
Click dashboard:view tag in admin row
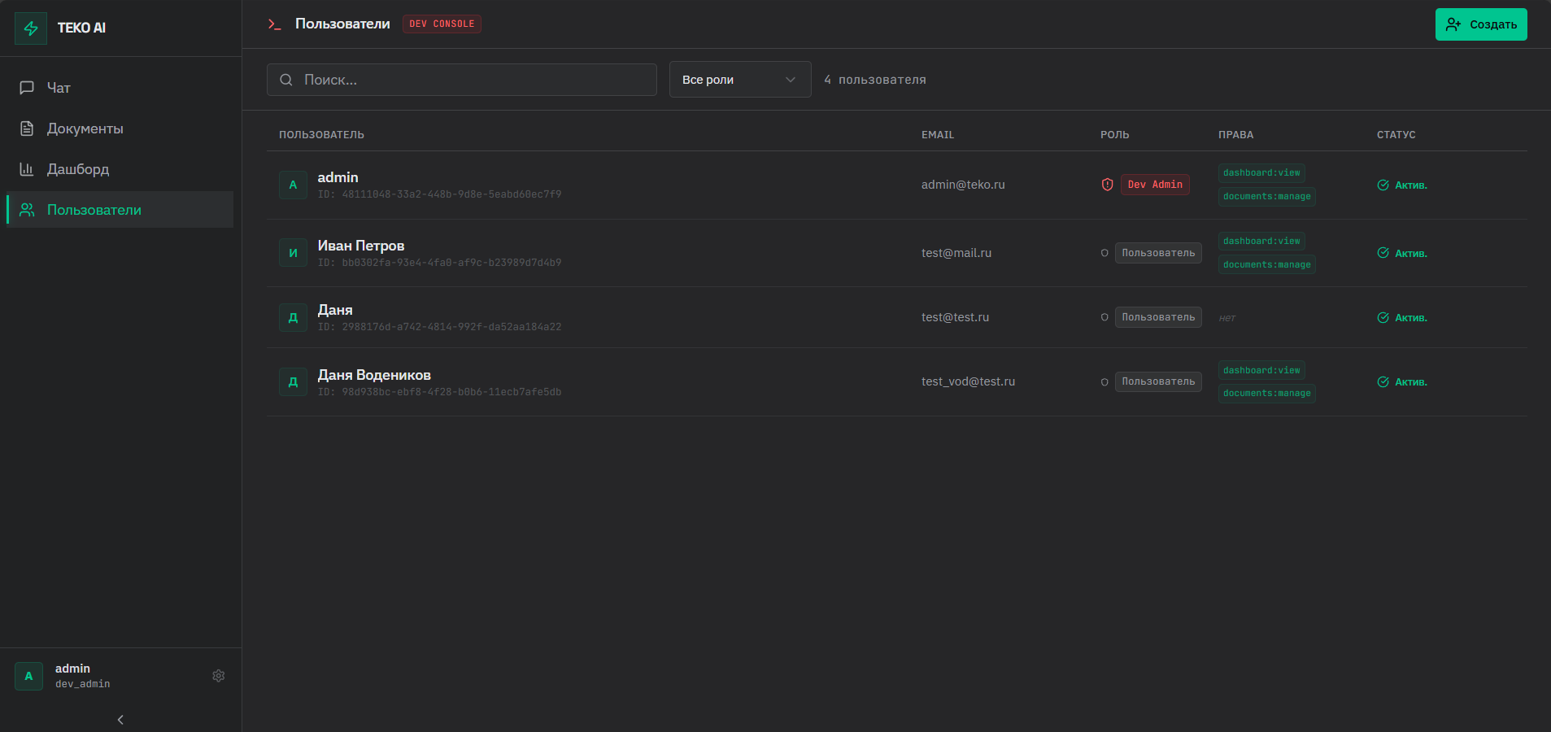click(1261, 172)
